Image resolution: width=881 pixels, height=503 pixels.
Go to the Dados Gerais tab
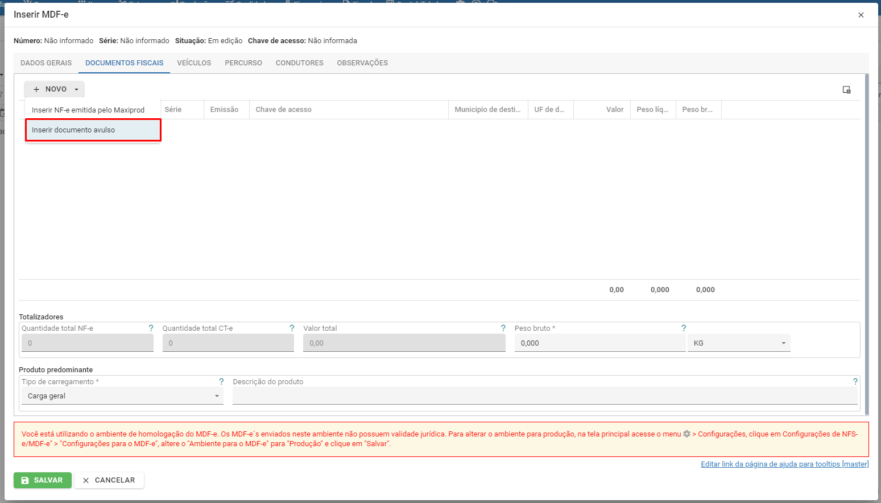tap(46, 63)
